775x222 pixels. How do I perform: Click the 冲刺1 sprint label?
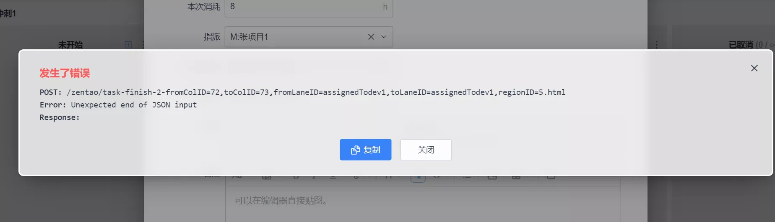[8, 13]
